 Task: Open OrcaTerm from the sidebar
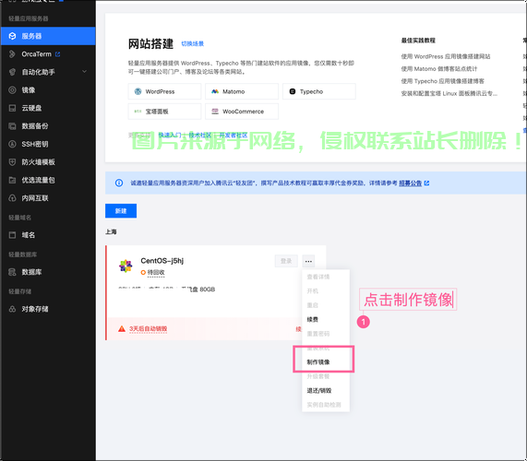(36, 54)
